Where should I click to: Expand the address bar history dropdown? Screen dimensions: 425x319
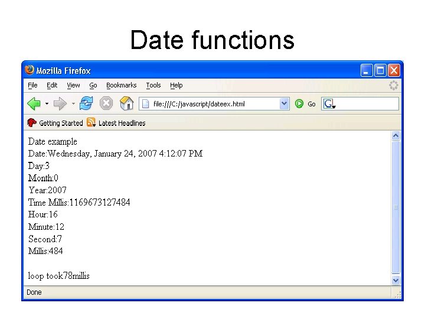pyautogui.click(x=284, y=104)
